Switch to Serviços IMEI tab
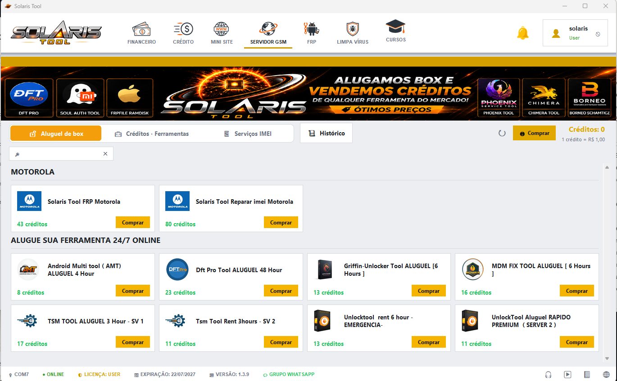The image size is (617, 381). [x=248, y=134]
